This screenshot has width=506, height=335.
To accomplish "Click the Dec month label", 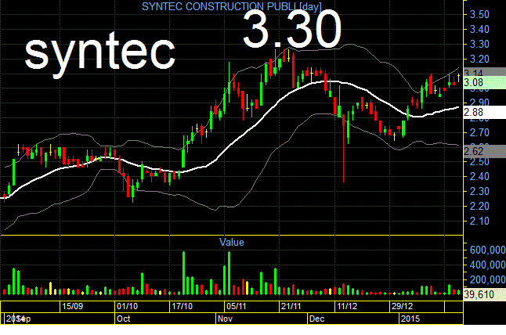I will click(316, 319).
